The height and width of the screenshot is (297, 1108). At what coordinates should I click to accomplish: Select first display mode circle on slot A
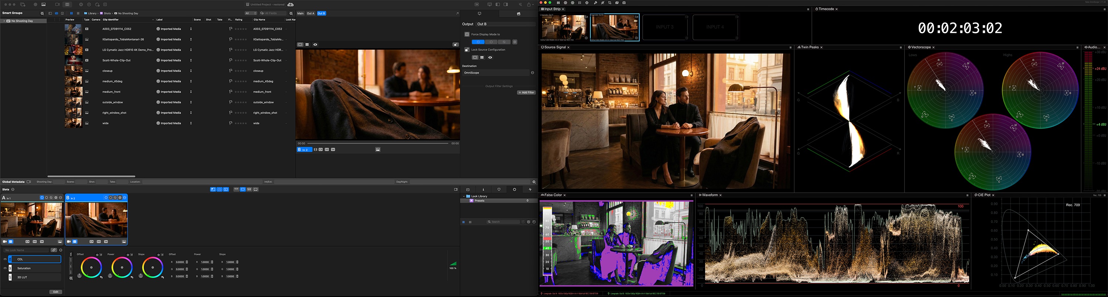(42, 198)
